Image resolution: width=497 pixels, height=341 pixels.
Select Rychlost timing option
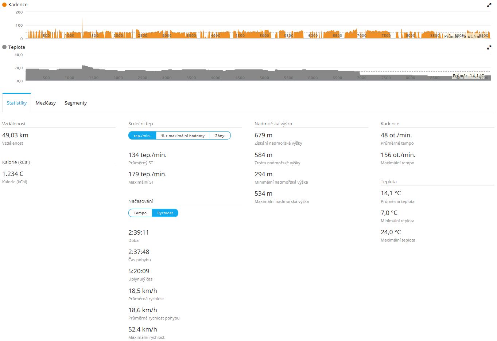point(165,213)
